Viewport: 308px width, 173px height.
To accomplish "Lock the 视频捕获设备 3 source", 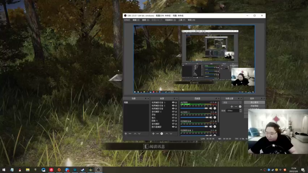I will (x=176, y=102).
